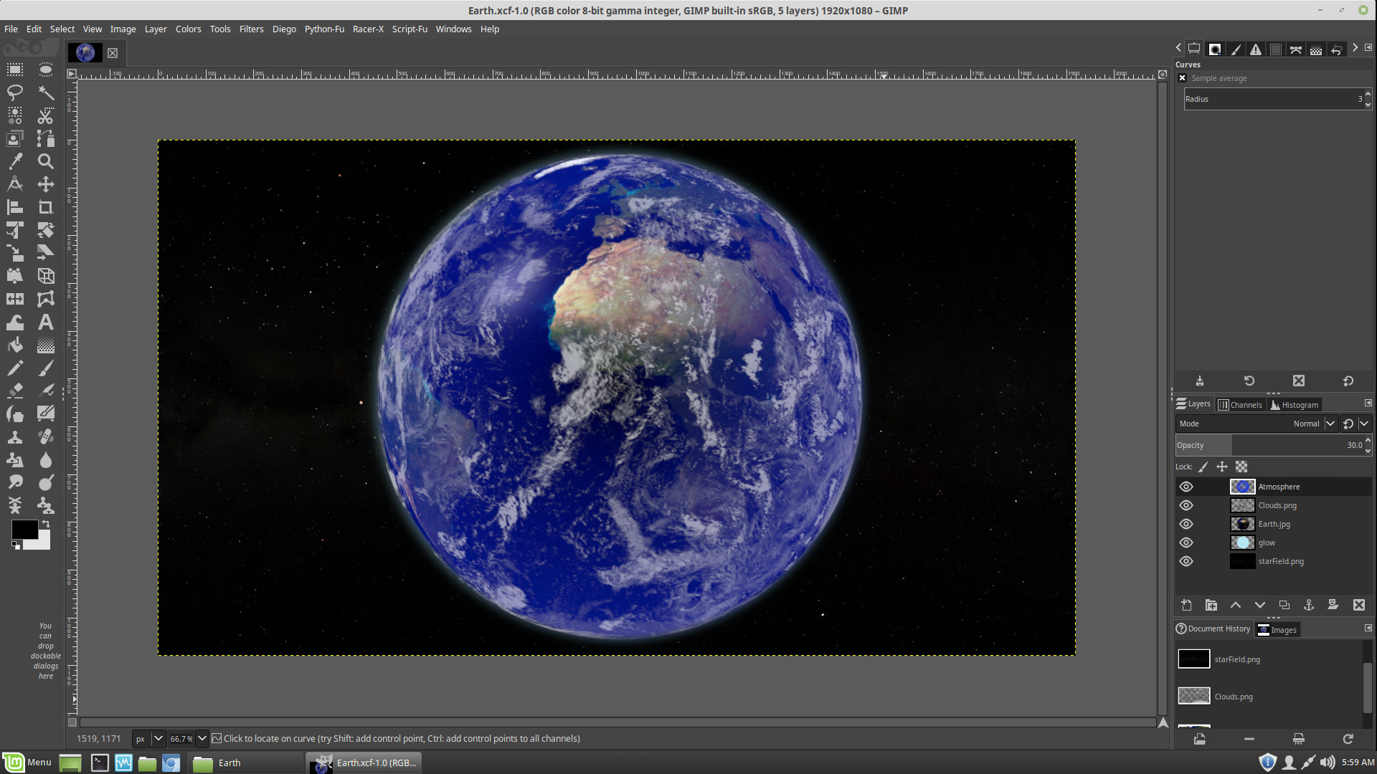This screenshot has height=774, width=1377.
Task: Toggle Sample average checkbox
Action: [x=1183, y=78]
